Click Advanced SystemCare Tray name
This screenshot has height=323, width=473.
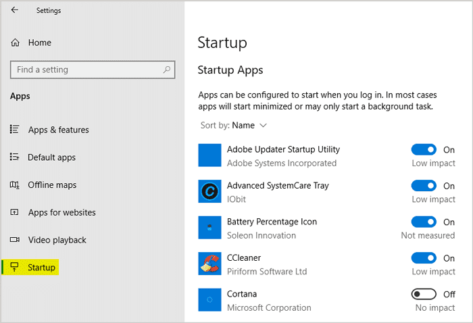[278, 185]
